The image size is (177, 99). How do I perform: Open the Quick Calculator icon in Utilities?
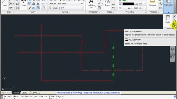click(x=160, y=8)
